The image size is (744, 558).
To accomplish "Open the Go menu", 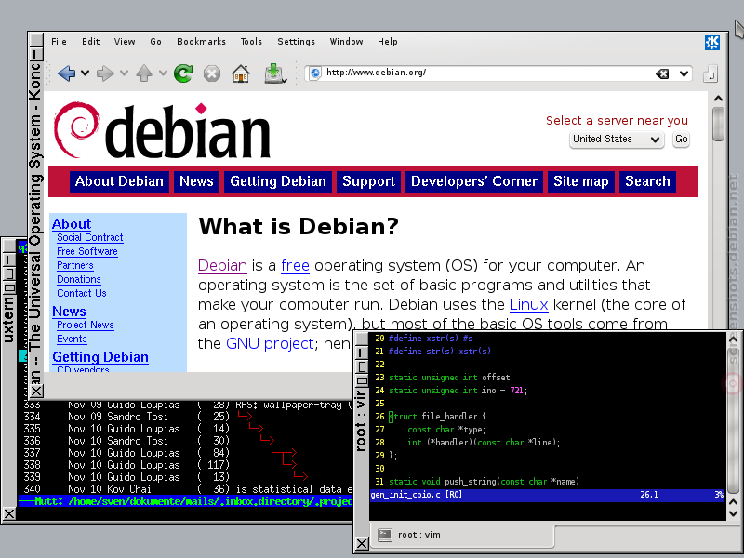I will pyautogui.click(x=155, y=42).
